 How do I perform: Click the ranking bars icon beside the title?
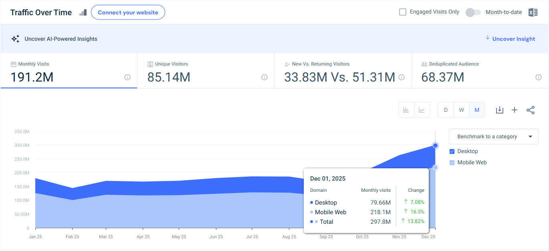[83, 12]
